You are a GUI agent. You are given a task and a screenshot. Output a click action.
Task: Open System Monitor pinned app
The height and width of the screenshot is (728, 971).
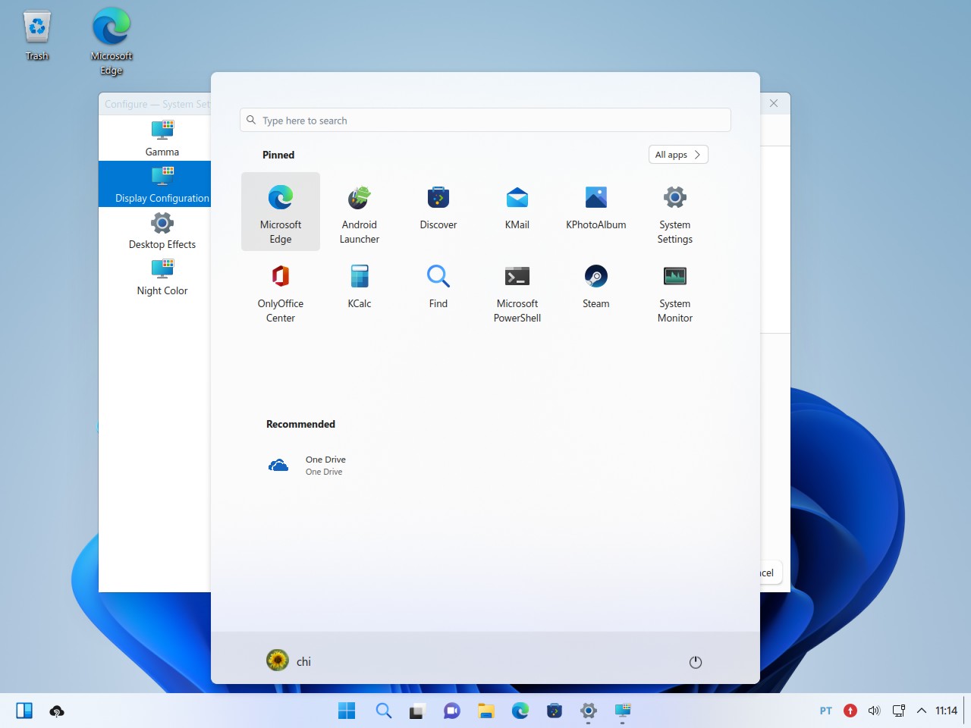(674, 290)
